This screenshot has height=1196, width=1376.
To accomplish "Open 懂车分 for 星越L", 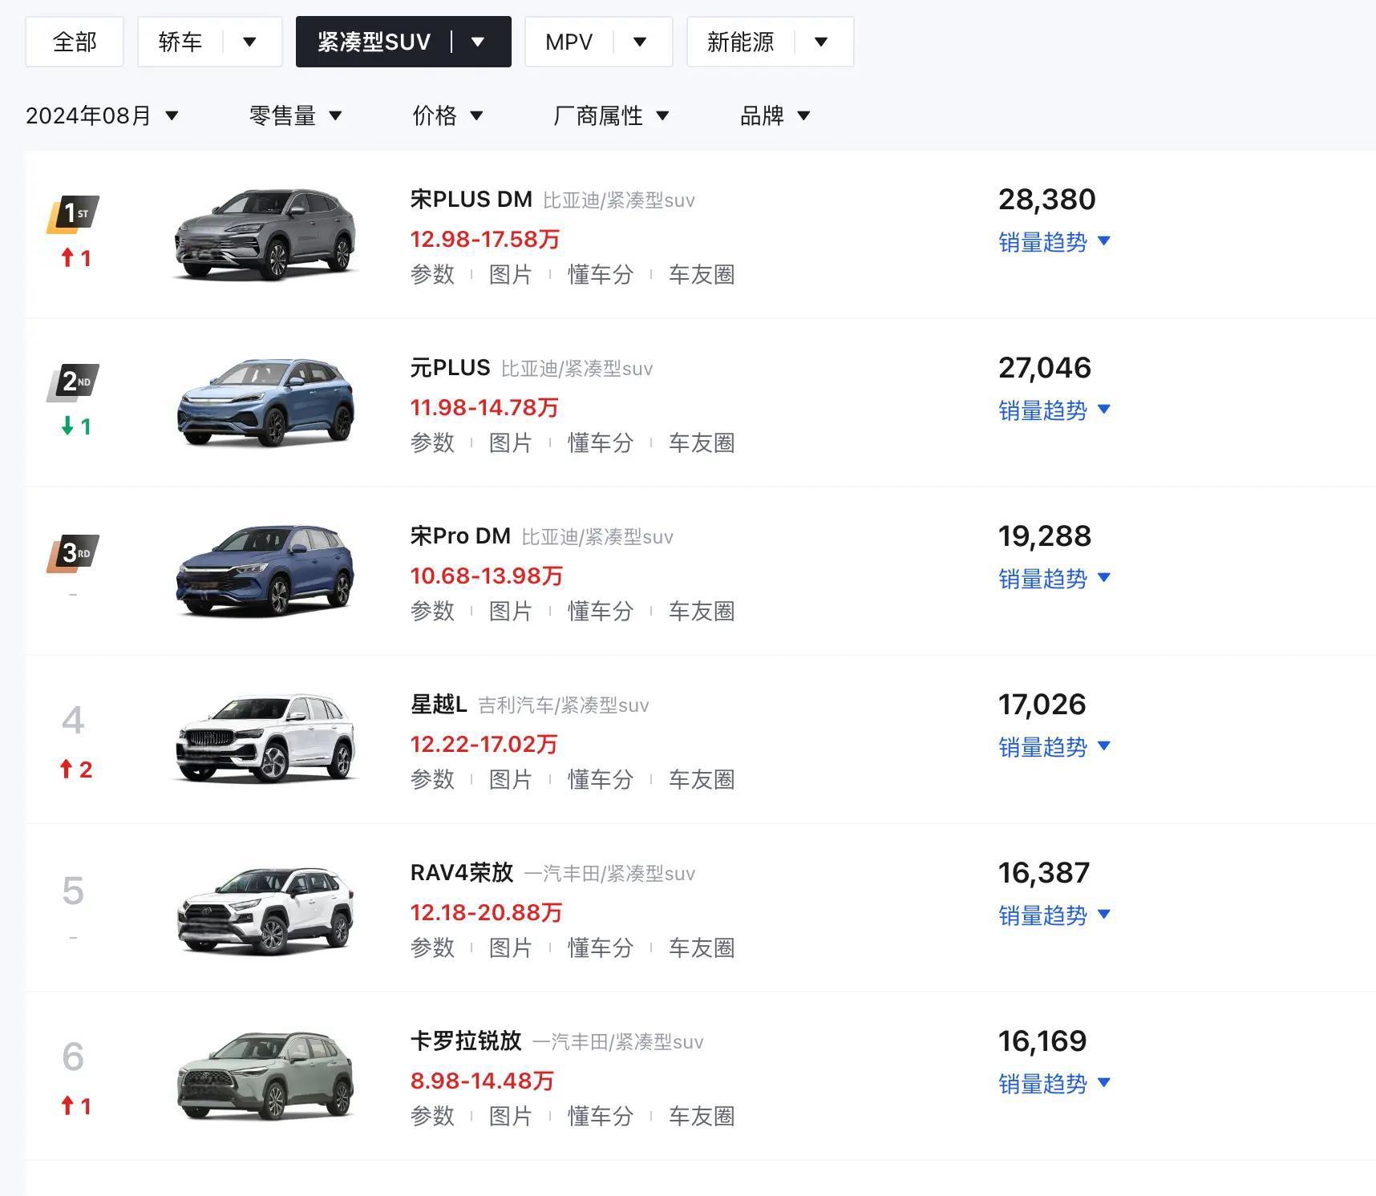I will coord(601,779).
